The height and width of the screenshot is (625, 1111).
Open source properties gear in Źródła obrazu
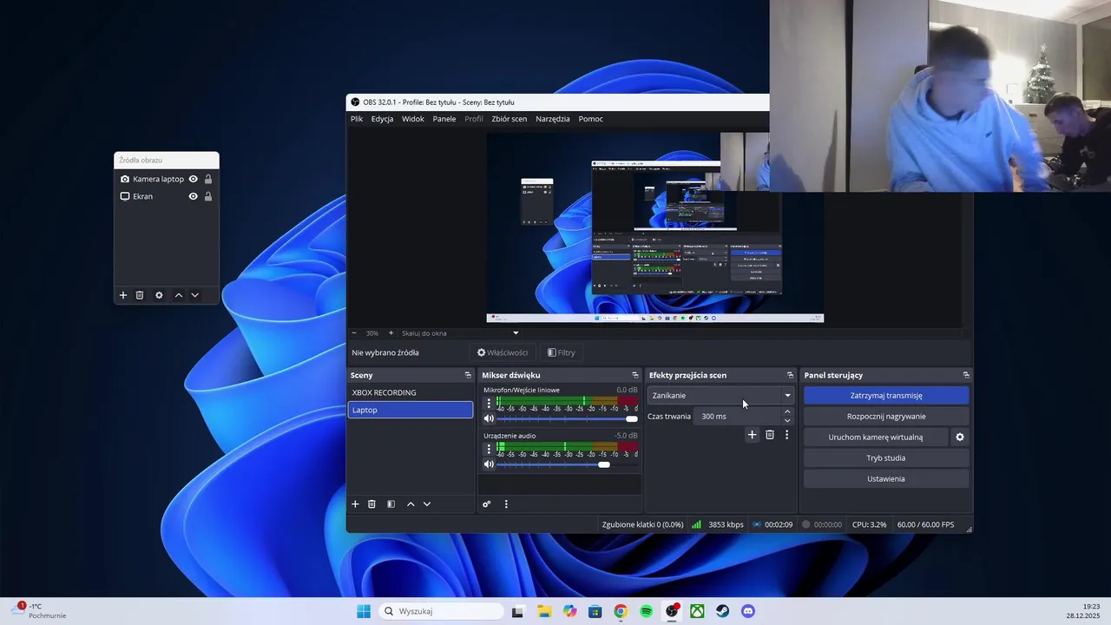[159, 295]
